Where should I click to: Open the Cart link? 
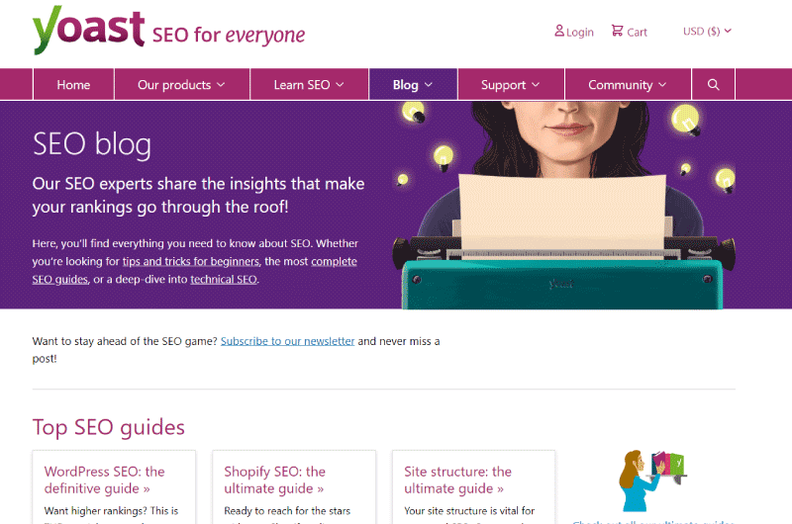point(630,32)
